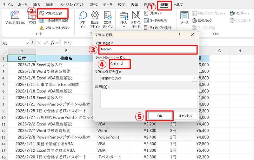The image size is (254, 160).
Task: Click the shortcut key input box
Action: [123, 64]
